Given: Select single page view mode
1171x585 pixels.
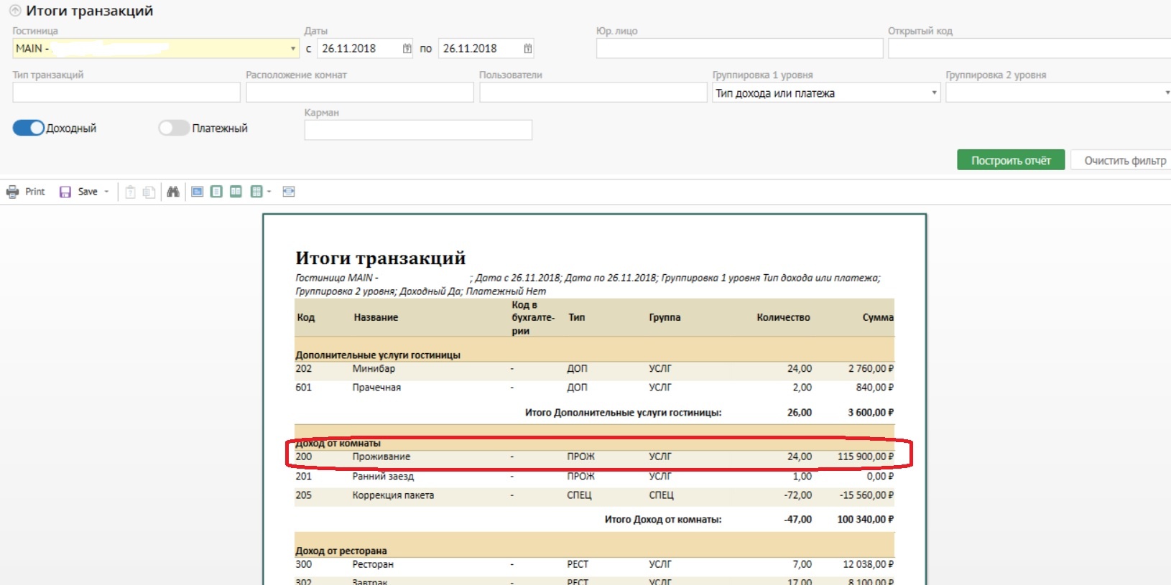Looking at the screenshot, I should tap(216, 192).
